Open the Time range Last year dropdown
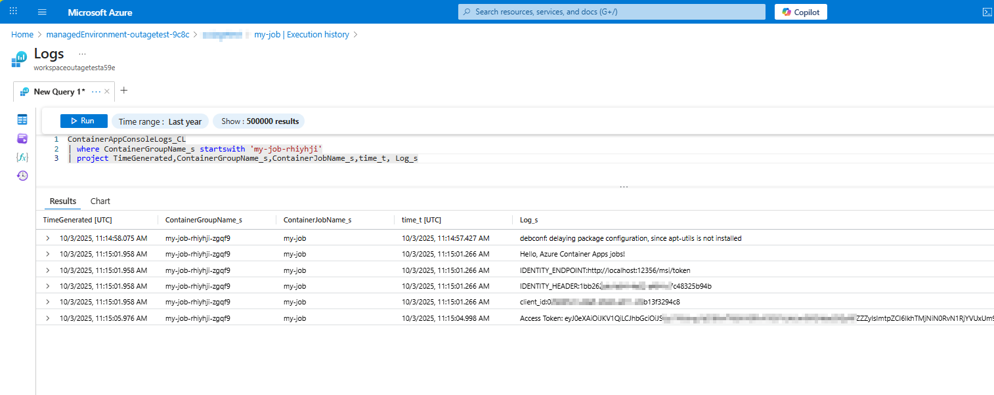994x395 pixels. tap(160, 121)
